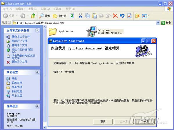Open the 帮助(H) menu

(x=70, y=9)
